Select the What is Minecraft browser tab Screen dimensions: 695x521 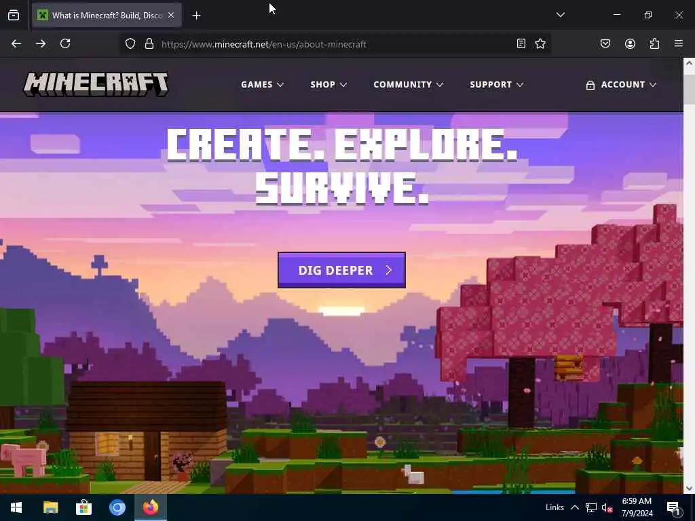pos(107,15)
